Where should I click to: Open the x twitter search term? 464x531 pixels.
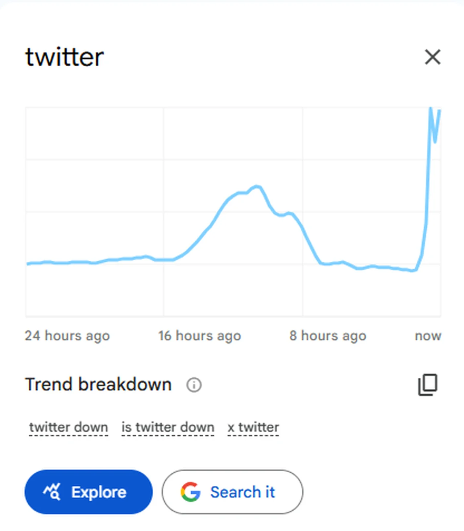[x=253, y=427]
